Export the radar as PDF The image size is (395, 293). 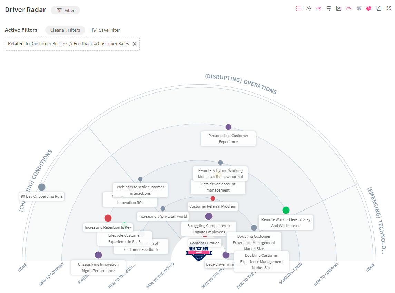tap(379, 8)
